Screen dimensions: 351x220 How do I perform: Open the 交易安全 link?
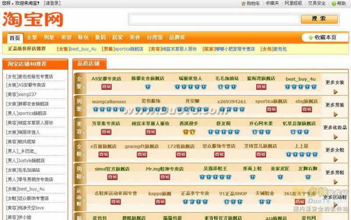(317, 3)
